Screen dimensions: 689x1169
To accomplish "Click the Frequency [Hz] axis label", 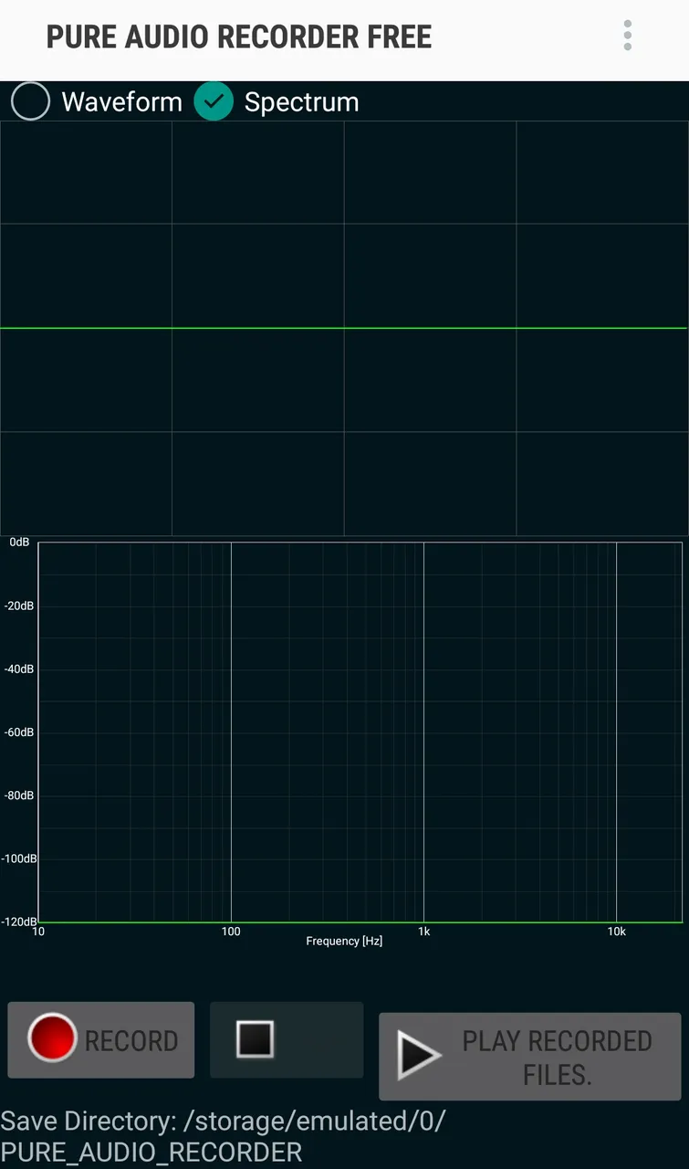I will [x=344, y=941].
